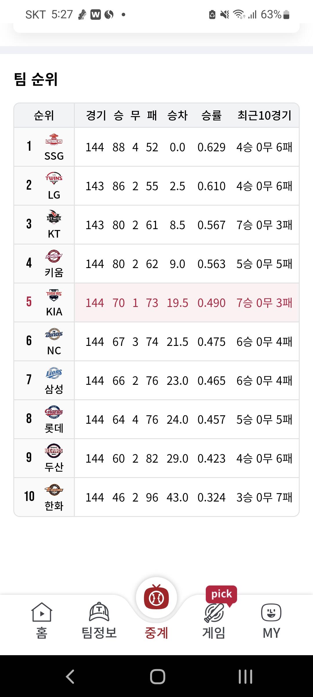Tap the Samsung Lions team logo

(x=54, y=373)
